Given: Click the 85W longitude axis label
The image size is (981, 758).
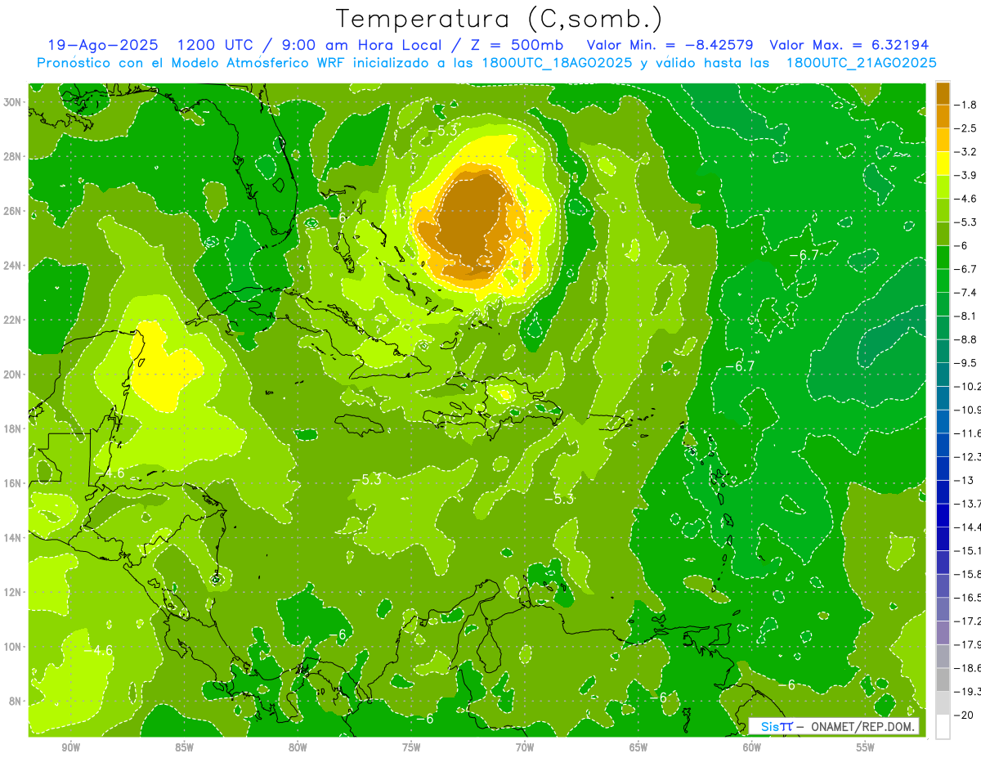Looking at the screenshot, I should 184,747.
